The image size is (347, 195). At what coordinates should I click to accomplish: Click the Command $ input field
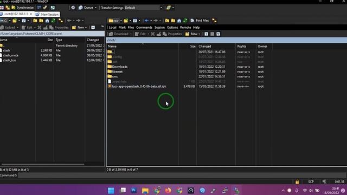[182, 175]
